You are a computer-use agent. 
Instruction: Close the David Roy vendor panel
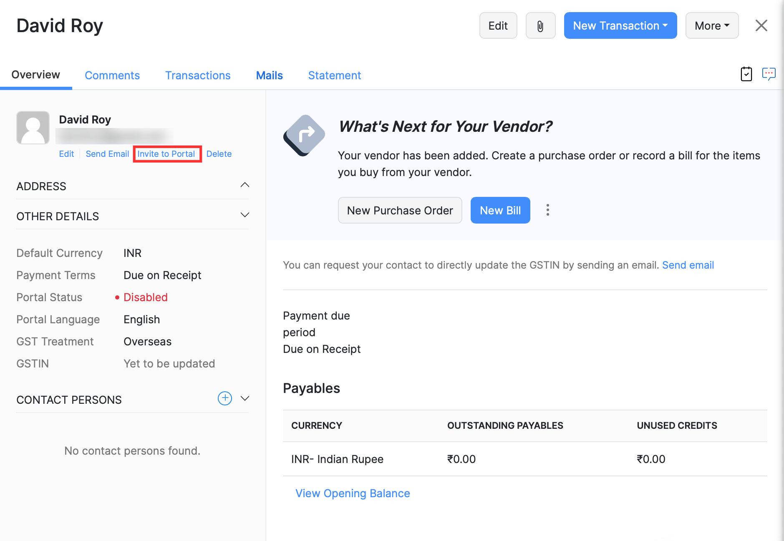[761, 26]
